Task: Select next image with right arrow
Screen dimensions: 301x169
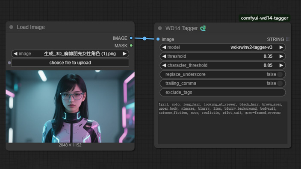Action: coord(124,54)
